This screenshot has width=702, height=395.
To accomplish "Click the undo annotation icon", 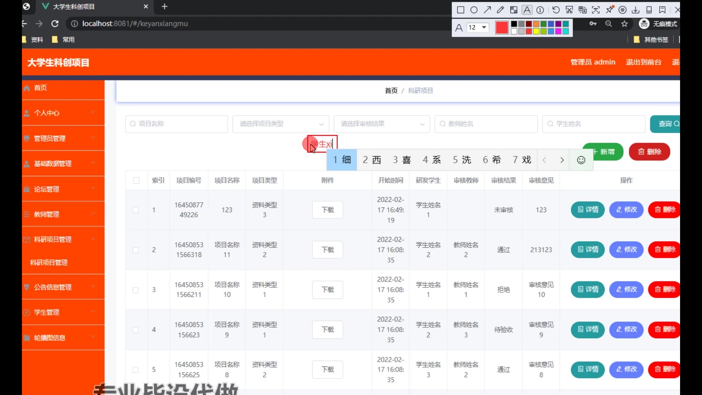I will click(x=556, y=10).
